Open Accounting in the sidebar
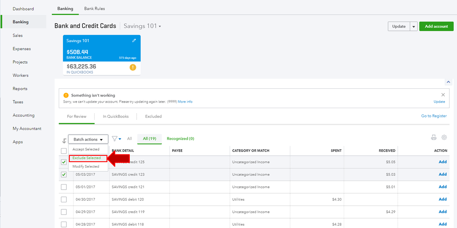457x228 pixels. (23, 115)
